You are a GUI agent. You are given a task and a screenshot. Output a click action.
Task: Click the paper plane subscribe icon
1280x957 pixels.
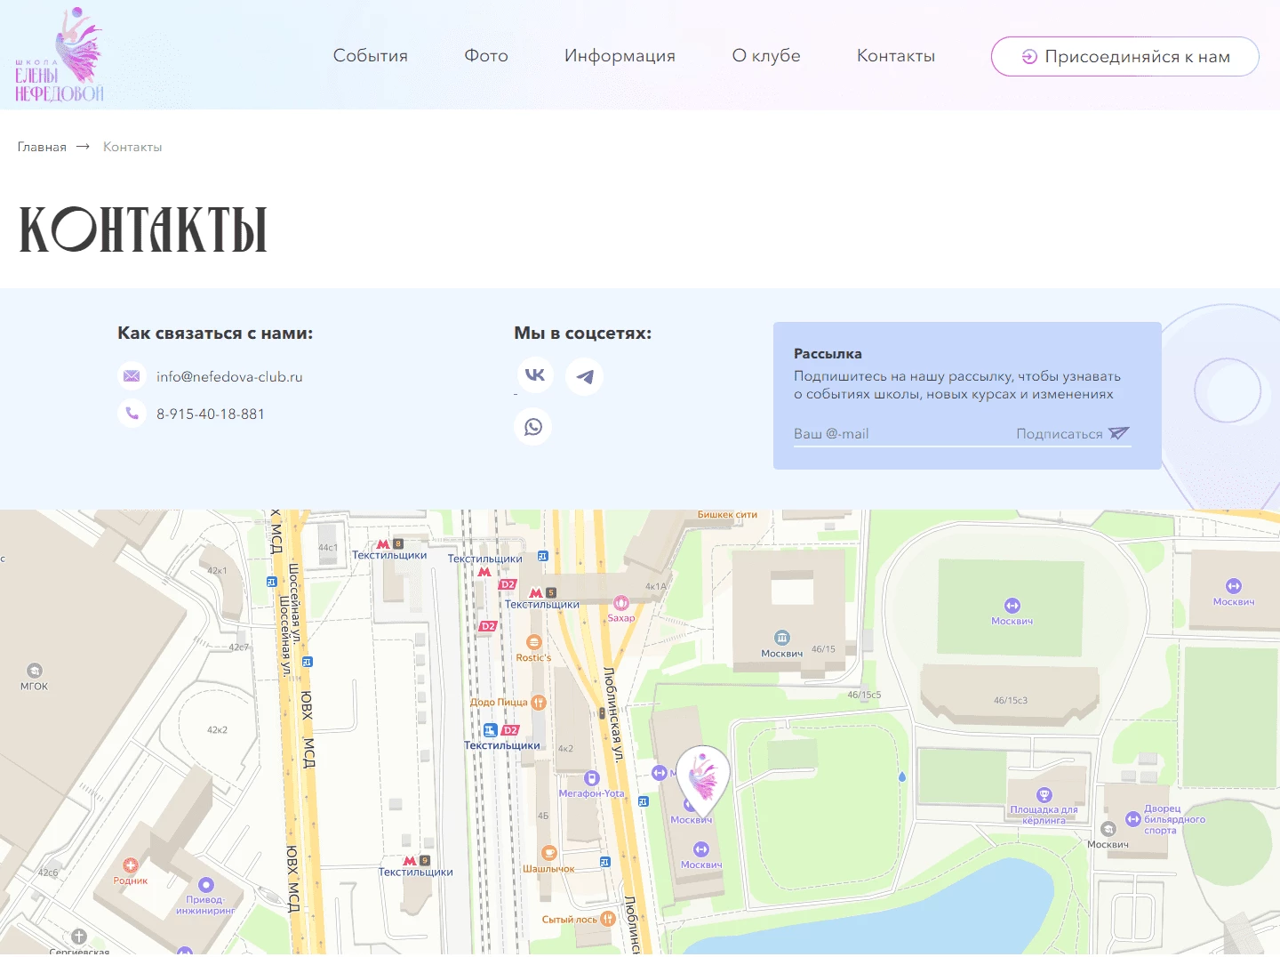1119,433
